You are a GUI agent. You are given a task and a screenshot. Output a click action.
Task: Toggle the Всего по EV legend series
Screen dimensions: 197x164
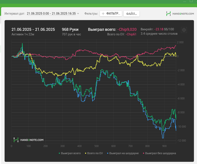pyautogui.click(x=94, y=153)
